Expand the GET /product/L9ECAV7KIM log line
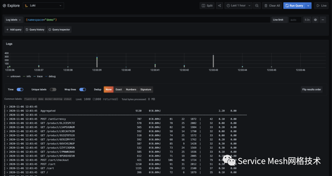The height and width of the screenshot is (176, 332). click(7, 131)
